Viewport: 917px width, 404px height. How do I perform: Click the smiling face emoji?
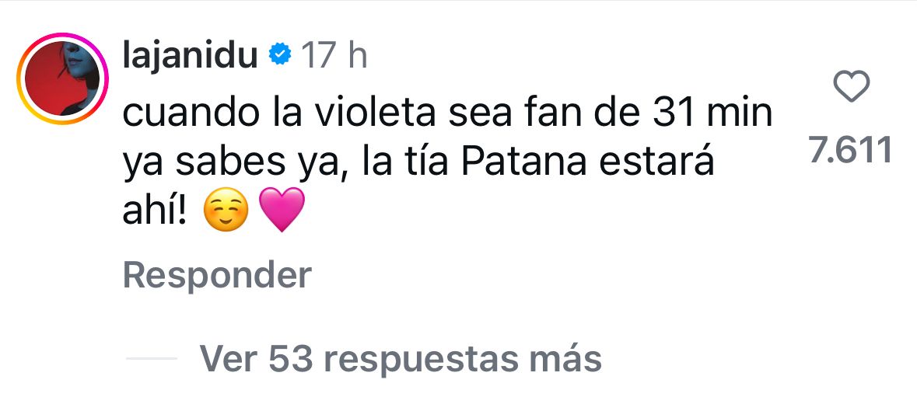coord(225,213)
